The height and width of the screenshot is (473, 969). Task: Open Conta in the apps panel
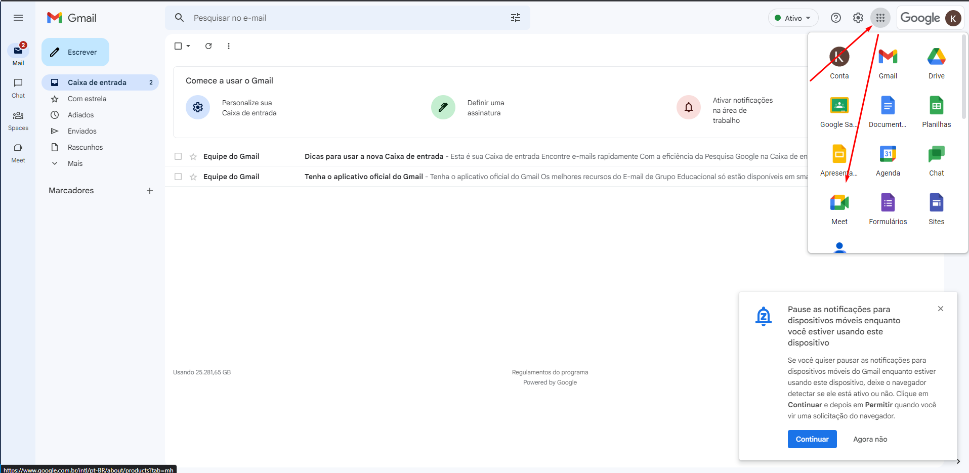point(839,62)
